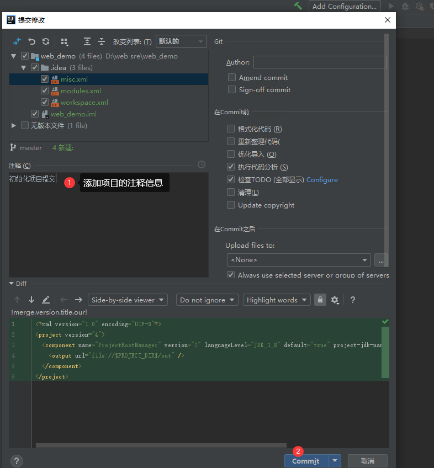Check the 无版本文件 checkbox
This screenshot has height=468, width=434.
coord(25,125)
